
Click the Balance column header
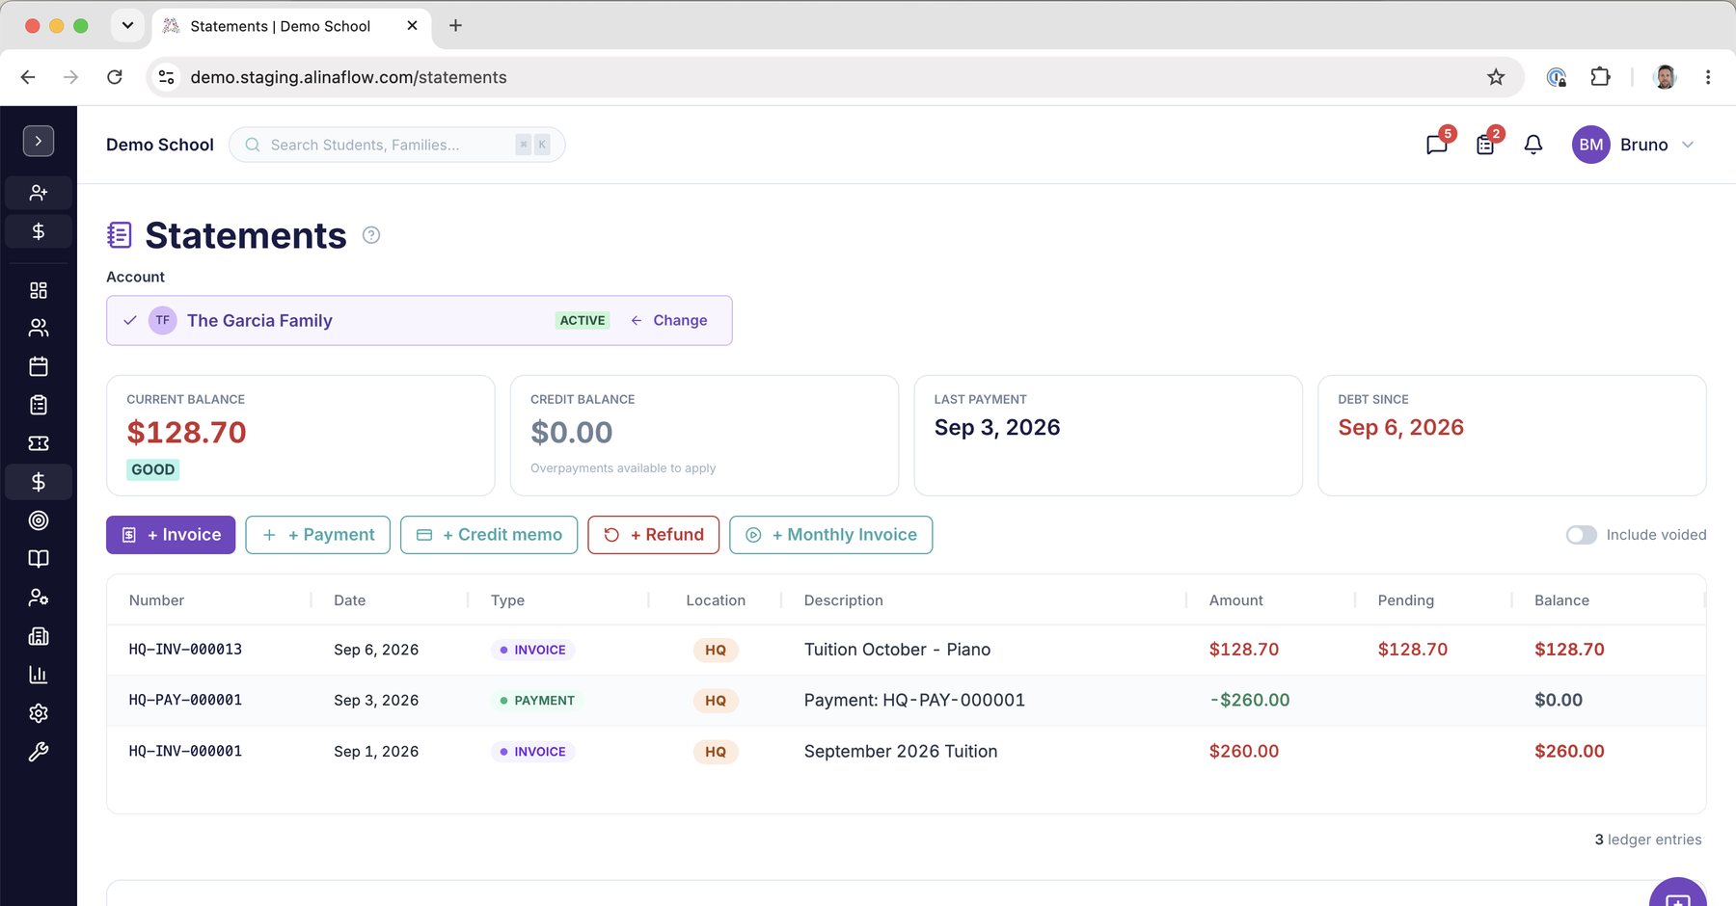[x=1561, y=600]
